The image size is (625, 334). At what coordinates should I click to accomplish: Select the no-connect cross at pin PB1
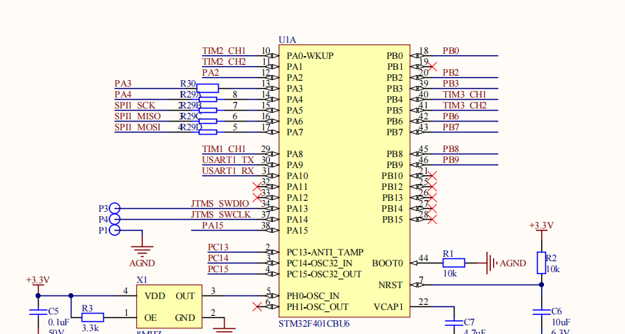431,67
